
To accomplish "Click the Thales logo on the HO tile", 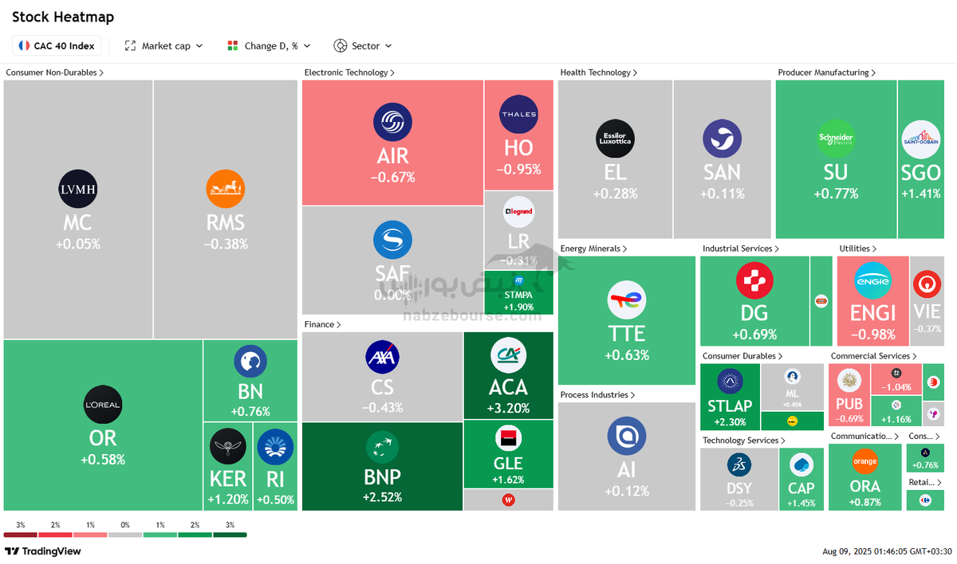I will (x=518, y=115).
